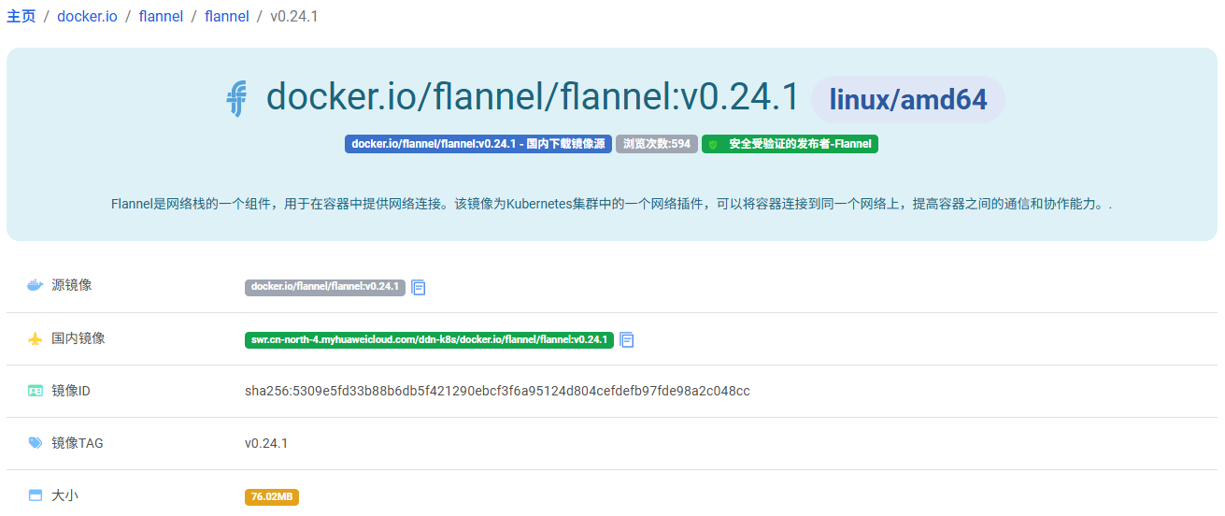This screenshot has width=1225, height=516.
Task: Open docker.io breadcrumb link
Action: click(x=87, y=16)
